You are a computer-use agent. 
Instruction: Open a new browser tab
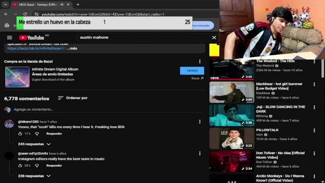click(x=78, y=4)
